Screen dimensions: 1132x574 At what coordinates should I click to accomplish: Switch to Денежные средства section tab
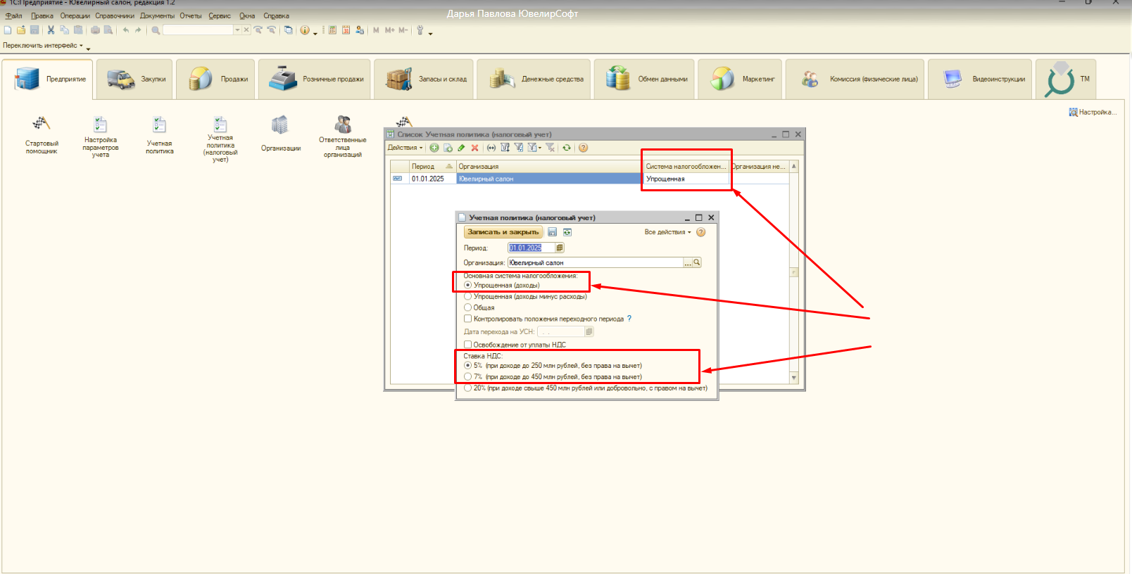pyautogui.click(x=534, y=79)
